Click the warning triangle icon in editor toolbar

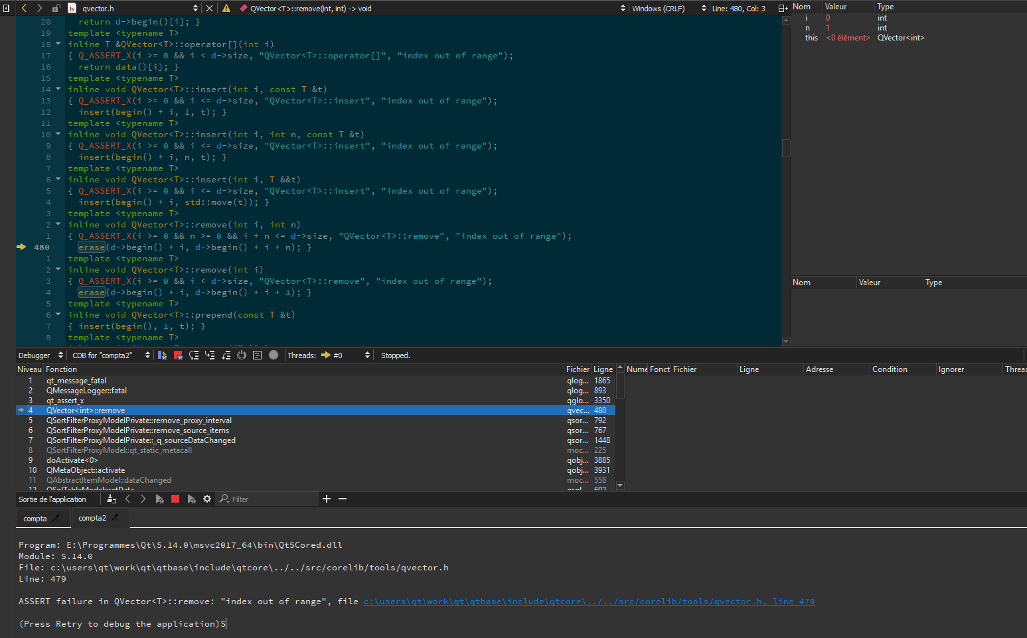pyautogui.click(x=226, y=9)
